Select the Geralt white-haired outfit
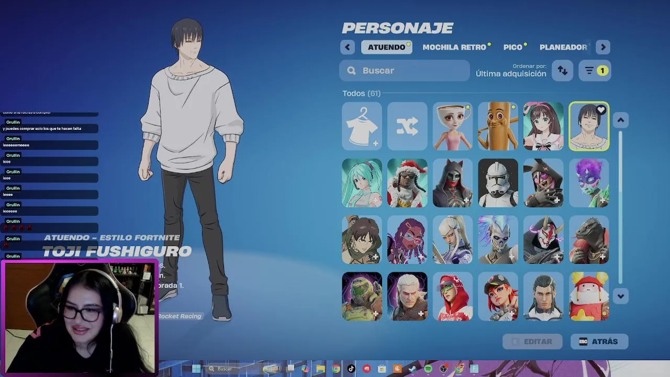 [x=407, y=296]
